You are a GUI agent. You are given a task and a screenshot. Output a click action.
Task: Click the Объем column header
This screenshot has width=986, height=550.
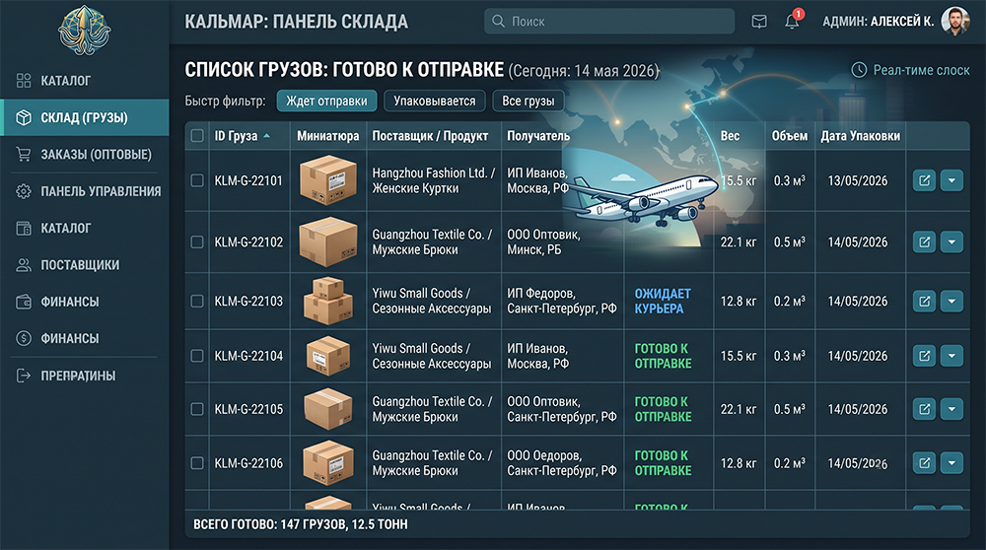pyautogui.click(x=789, y=136)
